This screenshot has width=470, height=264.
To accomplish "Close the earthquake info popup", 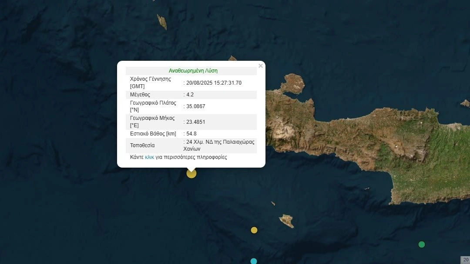I will [x=261, y=66].
